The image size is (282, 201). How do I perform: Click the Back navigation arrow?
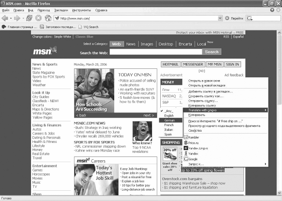tap(5, 18)
